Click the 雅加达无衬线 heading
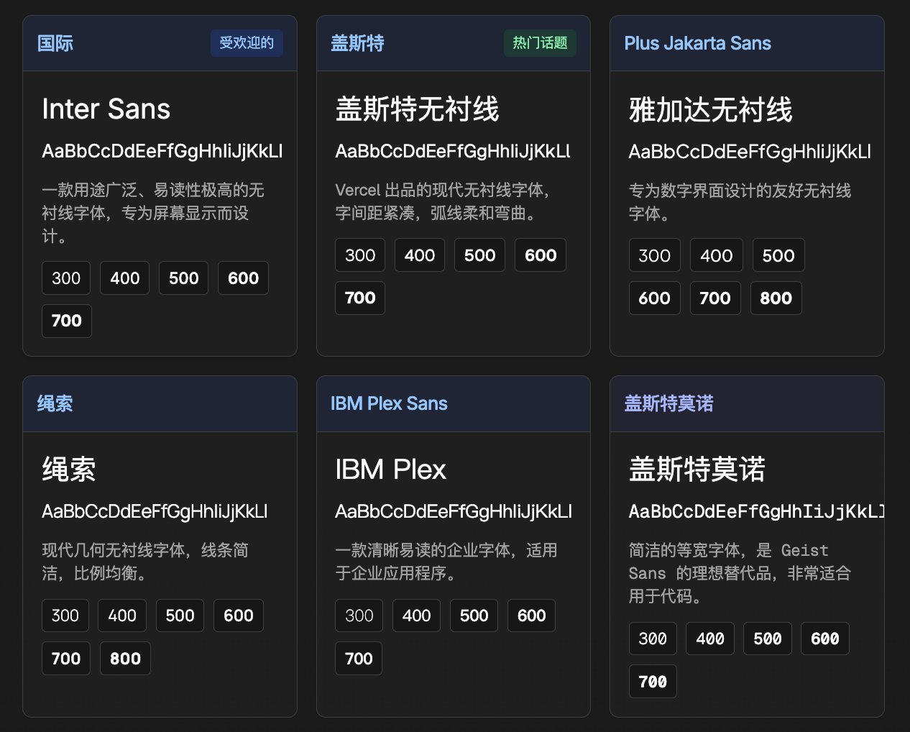Image resolution: width=910 pixels, height=732 pixels. tap(710, 110)
